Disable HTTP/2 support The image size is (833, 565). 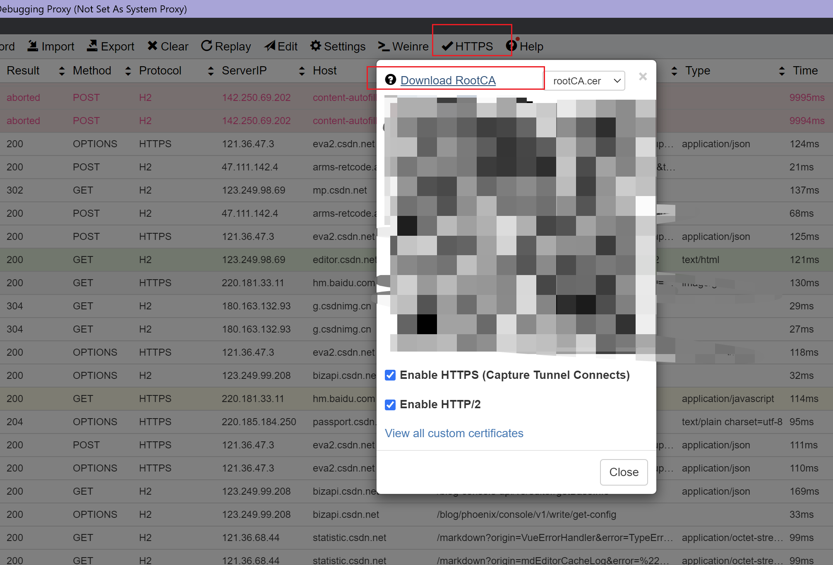click(390, 405)
